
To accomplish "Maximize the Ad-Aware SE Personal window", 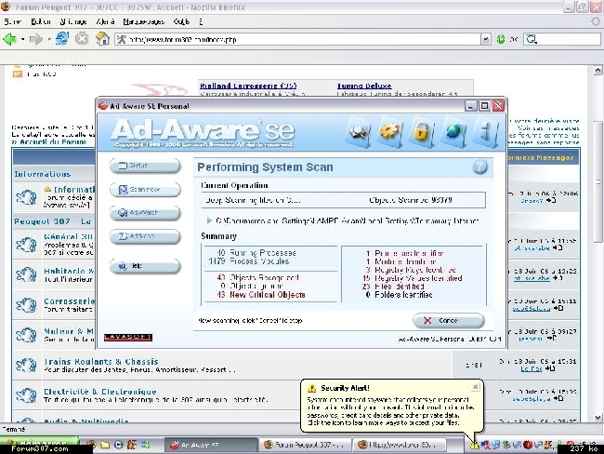I will [x=484, y=105].
